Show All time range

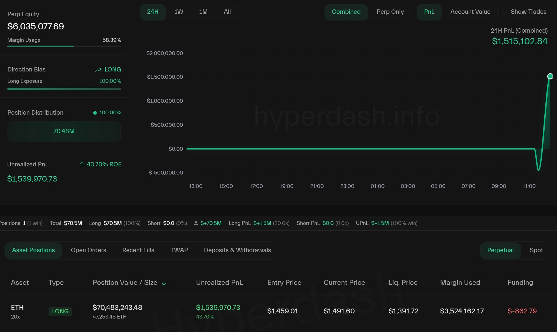click(x=227, y=12)
